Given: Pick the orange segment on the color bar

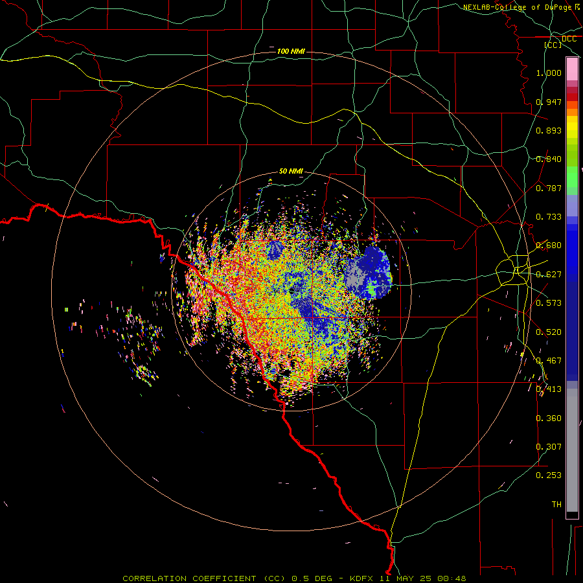Looking at the screenshot, I should pyautogui.click(x=572, y=112).
